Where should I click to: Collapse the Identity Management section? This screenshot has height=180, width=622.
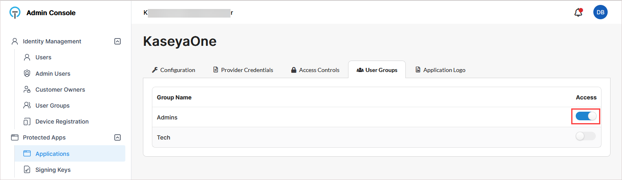point(118,41)
